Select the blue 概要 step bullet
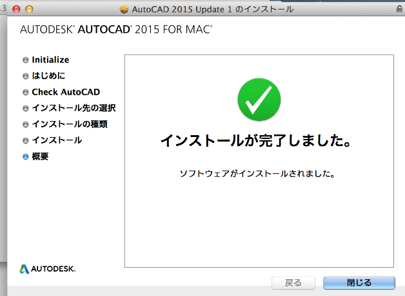Image resolution: width=405 pixels, height=296 pixels. (x=25, y=156)
